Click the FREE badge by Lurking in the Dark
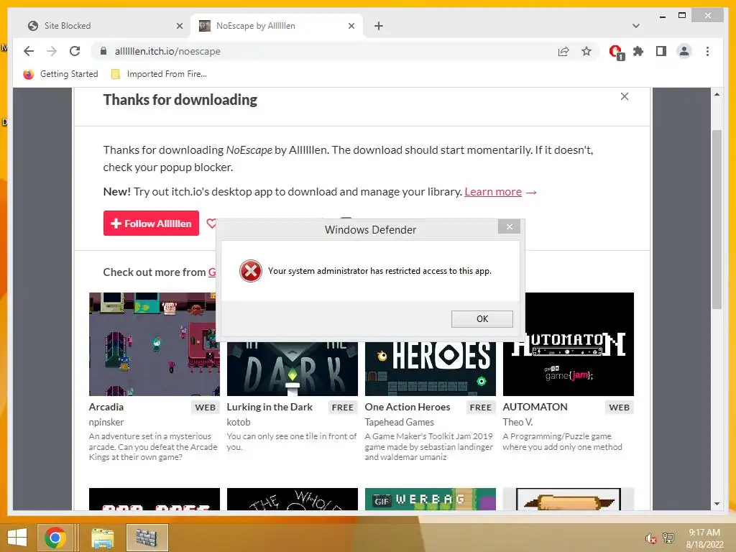The width and height of the screenshot is (736, 552). tap(343, 408)
